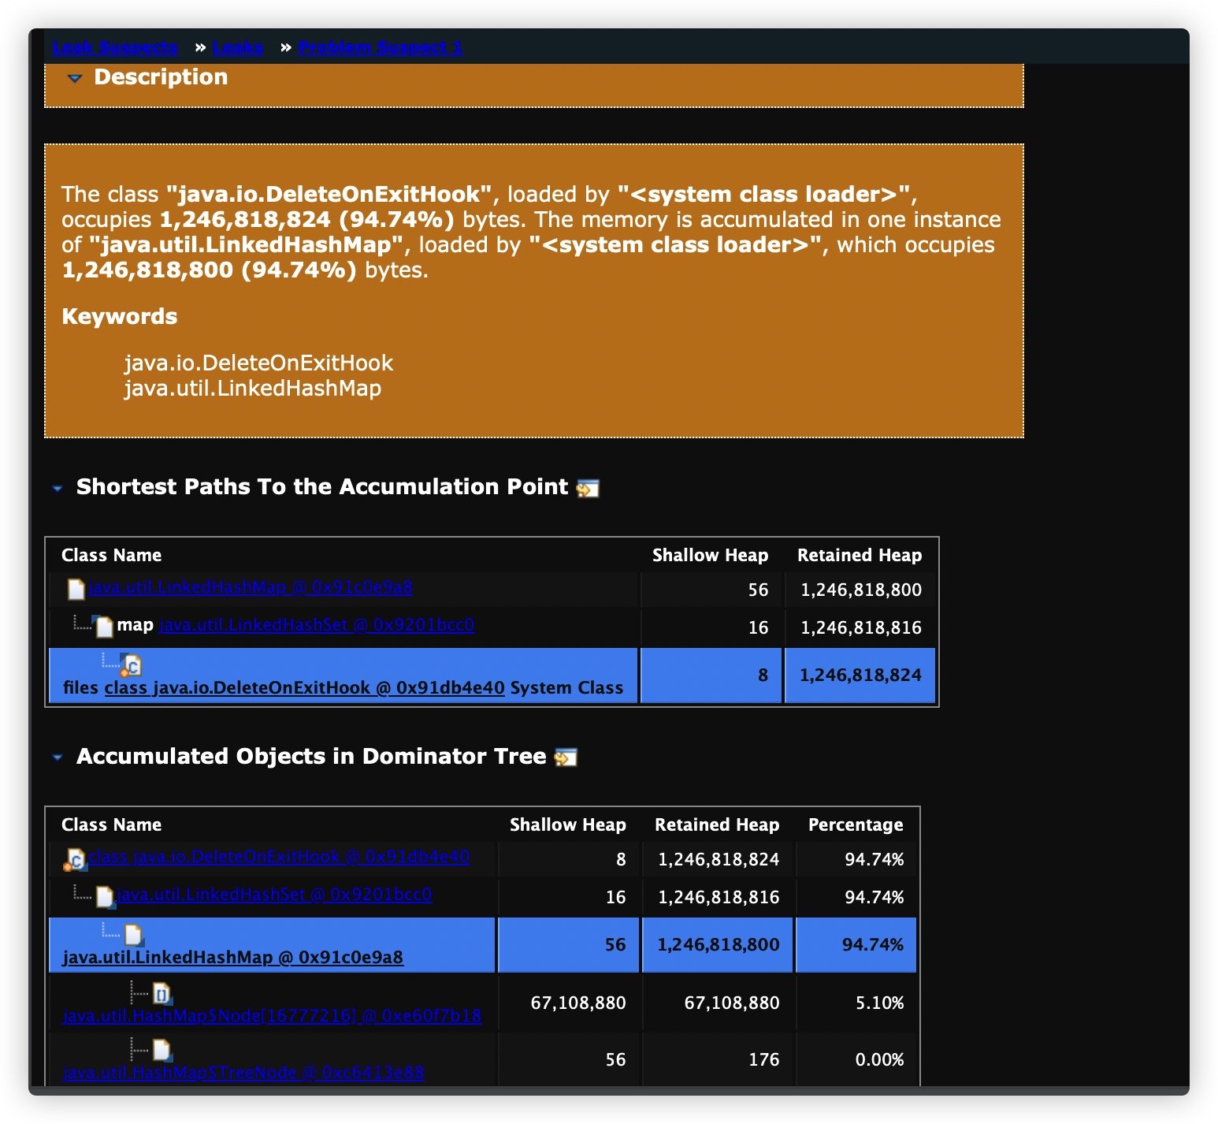Click icon next to Dominator Tree heading

click(x=566, y=757)
